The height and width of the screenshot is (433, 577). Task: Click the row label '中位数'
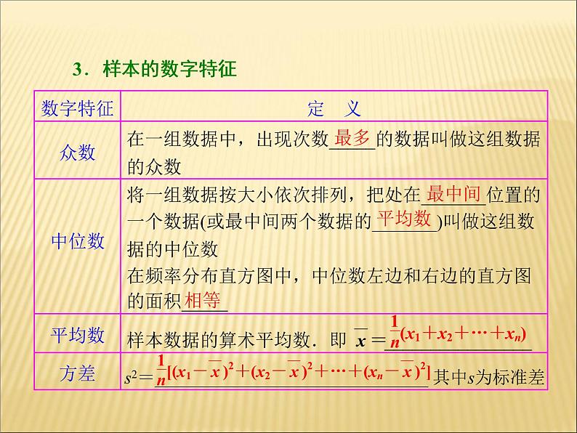(78, 241)
